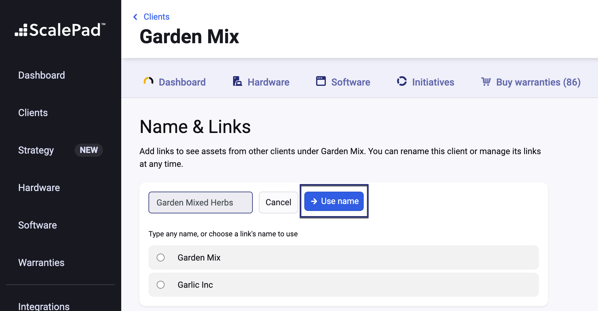Switch to the Software tab
Screen dimensions: 598x311
tap(343, 82)
